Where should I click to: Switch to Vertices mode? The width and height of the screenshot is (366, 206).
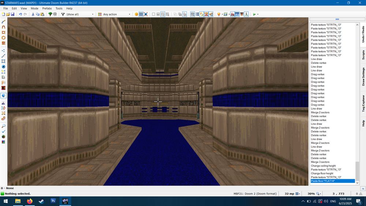coord(3,50)
